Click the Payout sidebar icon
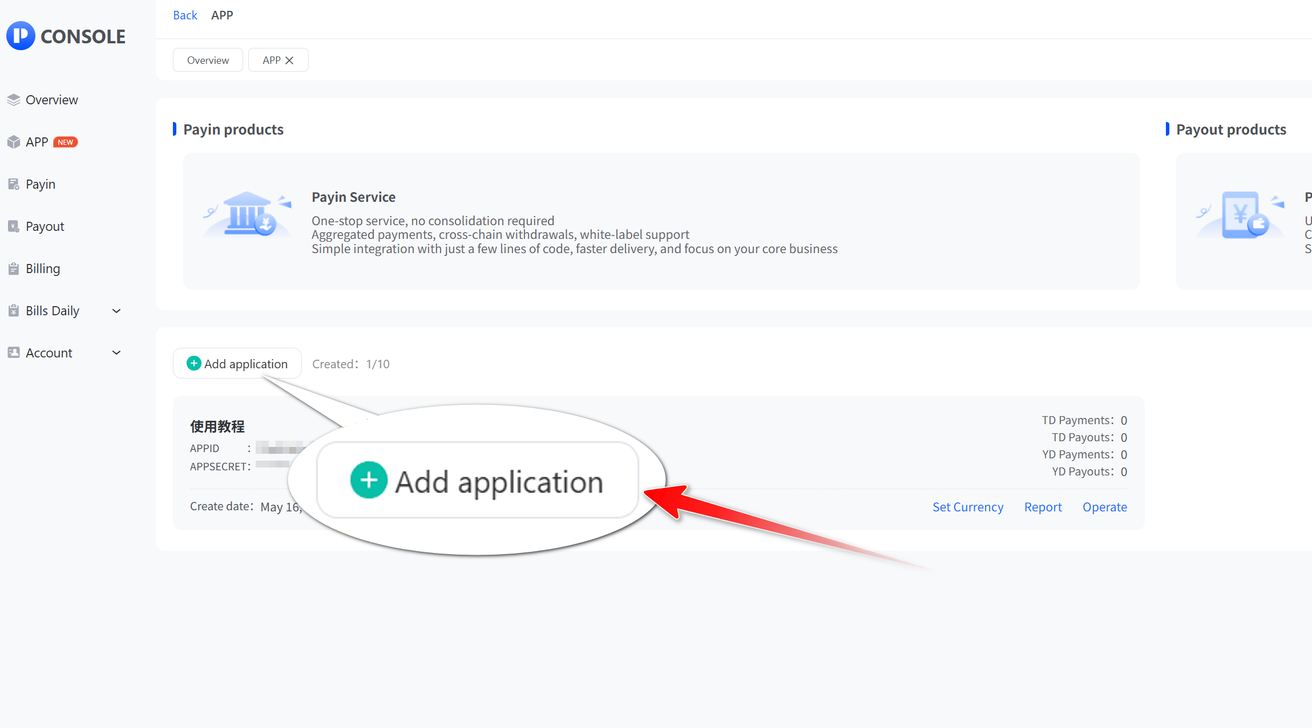 (14, 226)
